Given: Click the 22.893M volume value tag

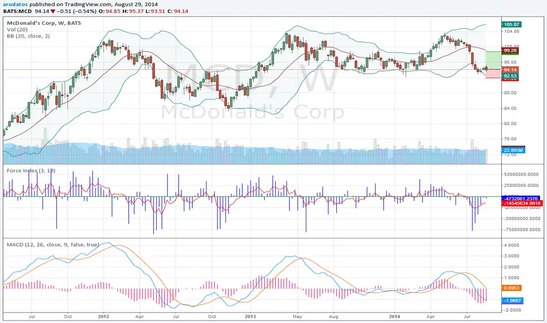Looking at the screenshot, I should coord(514,150).
